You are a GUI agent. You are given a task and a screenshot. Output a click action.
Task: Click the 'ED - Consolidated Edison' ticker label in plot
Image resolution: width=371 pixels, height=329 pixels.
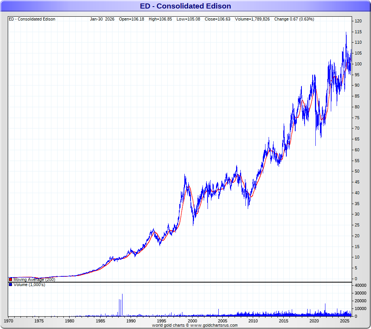click(32, 19)
